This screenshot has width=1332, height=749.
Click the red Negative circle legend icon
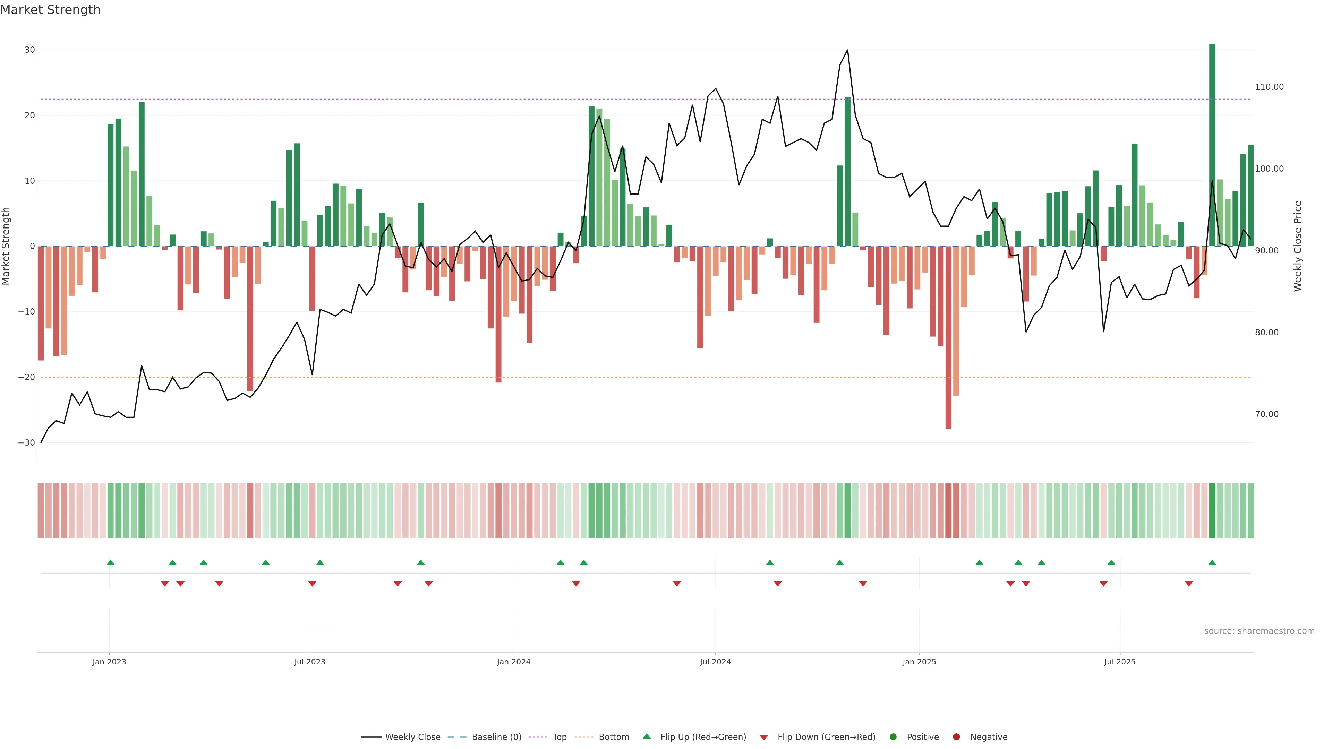(956, 737)
